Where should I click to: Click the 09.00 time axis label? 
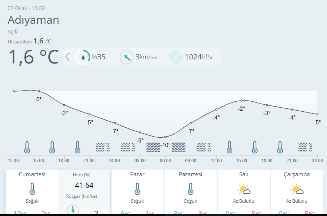[x=191, y=161]
